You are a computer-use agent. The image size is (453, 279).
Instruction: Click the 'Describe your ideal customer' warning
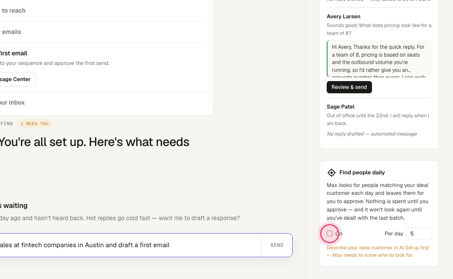(378, 251)
